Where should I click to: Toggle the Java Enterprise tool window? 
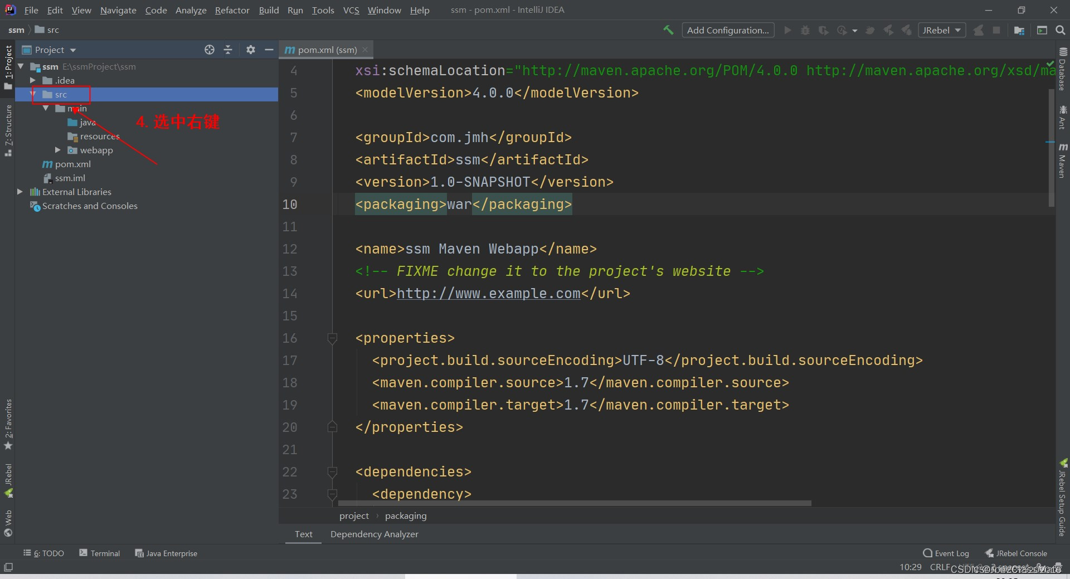pyautogui.click(x=166, y=553)
